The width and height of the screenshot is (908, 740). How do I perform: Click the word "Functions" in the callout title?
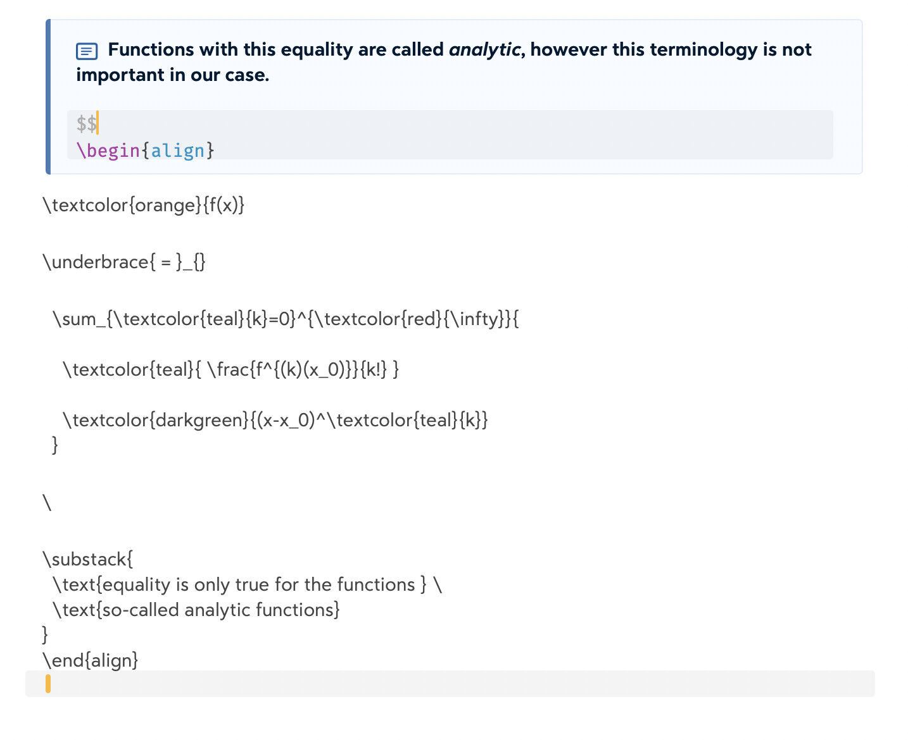point(151,50)
